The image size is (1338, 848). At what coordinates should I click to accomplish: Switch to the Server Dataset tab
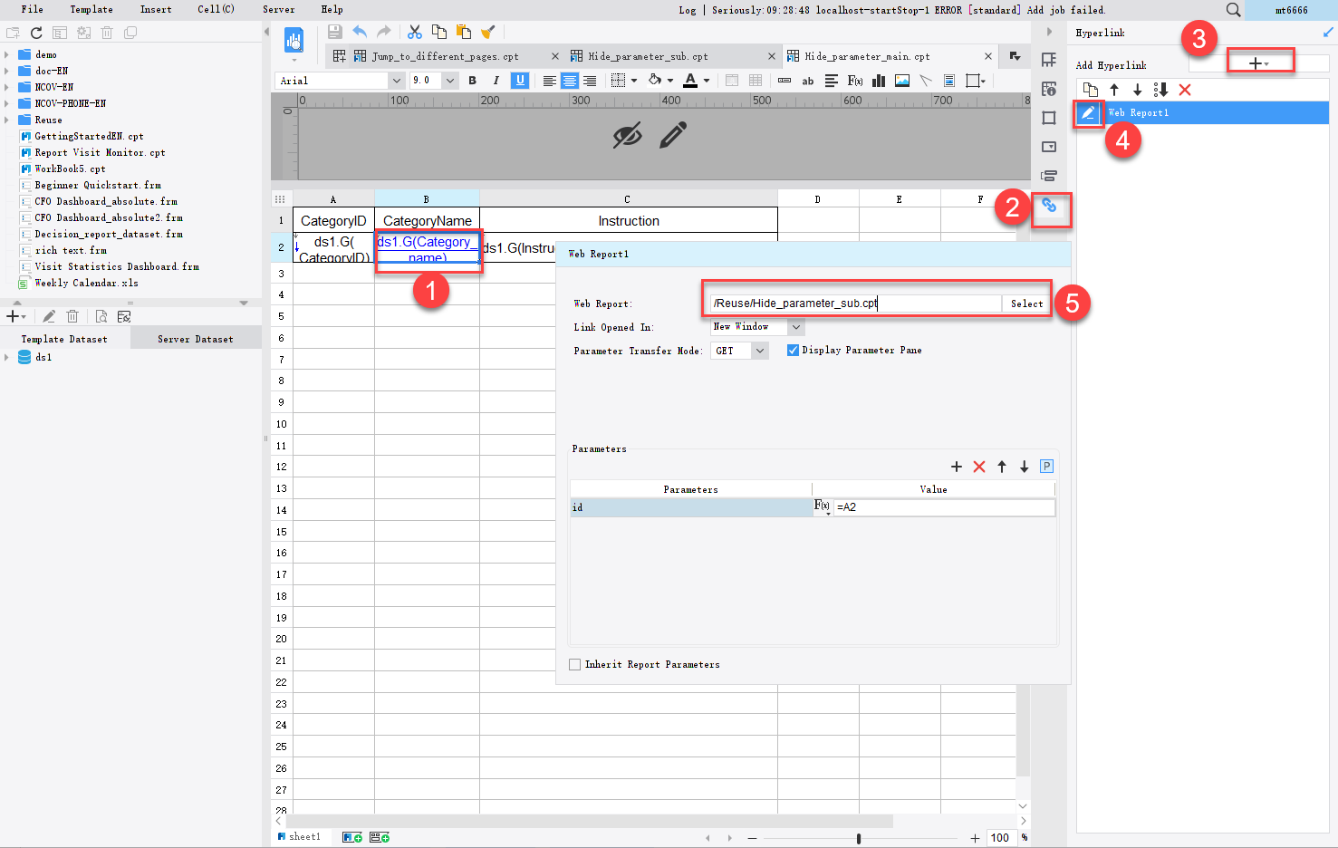pos(196,340)
